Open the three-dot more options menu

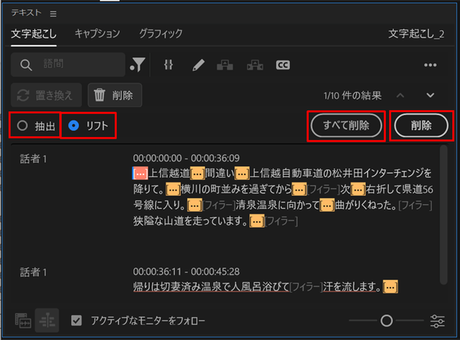click(x=431, y=65)
